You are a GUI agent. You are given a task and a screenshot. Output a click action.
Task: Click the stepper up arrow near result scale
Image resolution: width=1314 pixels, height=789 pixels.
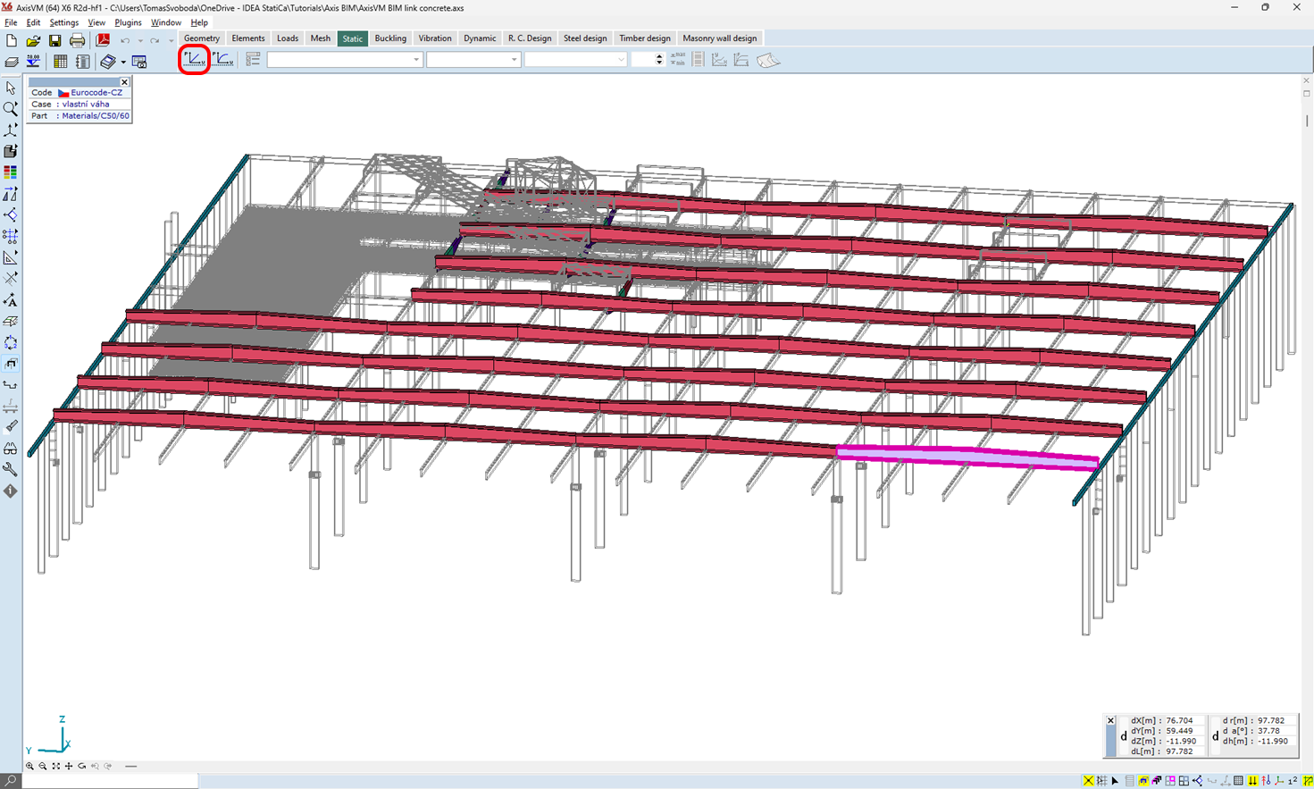click(658, 55)
